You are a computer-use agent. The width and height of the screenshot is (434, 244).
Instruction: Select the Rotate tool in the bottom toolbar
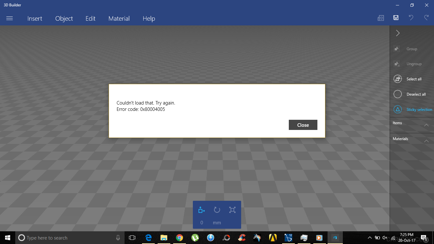click(217, 210)
